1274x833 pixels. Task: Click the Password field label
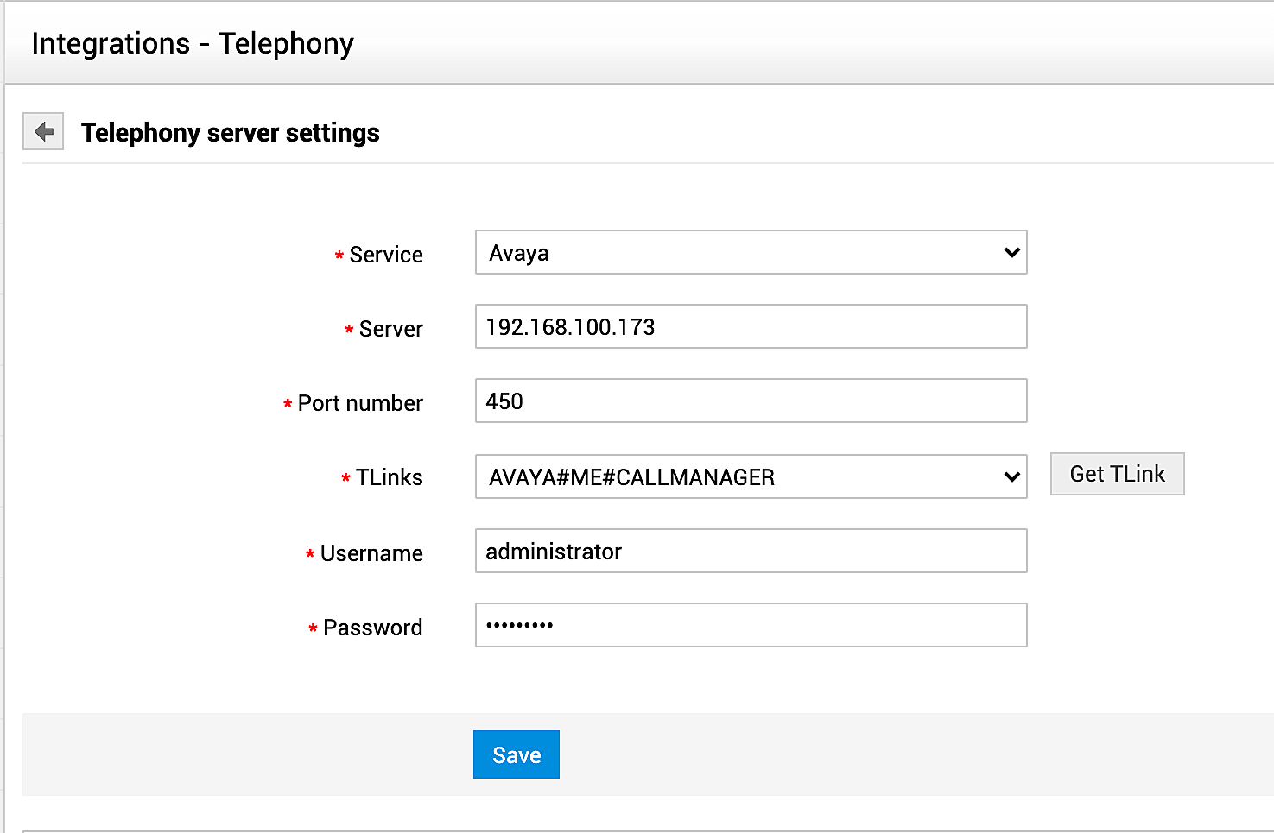click(372, 628)
